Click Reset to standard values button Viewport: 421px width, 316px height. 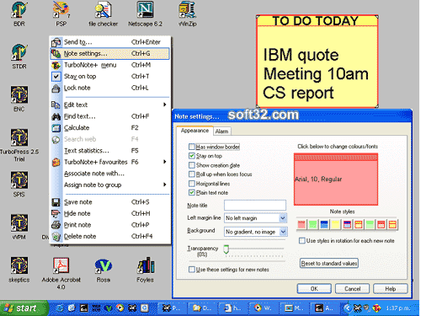tap(329, 263)
